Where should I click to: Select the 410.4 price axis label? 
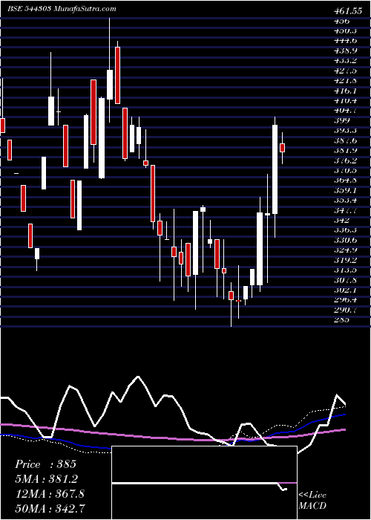tap(346, 100)
